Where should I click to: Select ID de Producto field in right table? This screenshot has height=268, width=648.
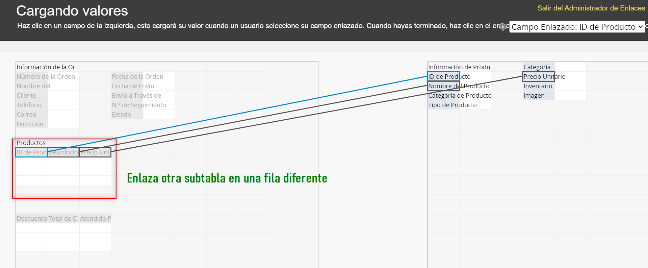[443, 77]
